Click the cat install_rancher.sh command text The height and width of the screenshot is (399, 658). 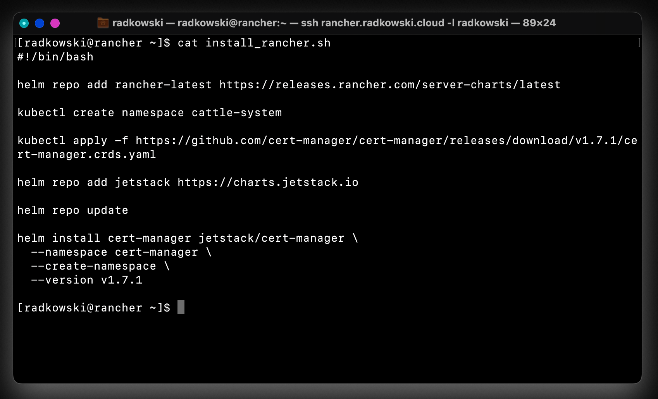[254, 43]
